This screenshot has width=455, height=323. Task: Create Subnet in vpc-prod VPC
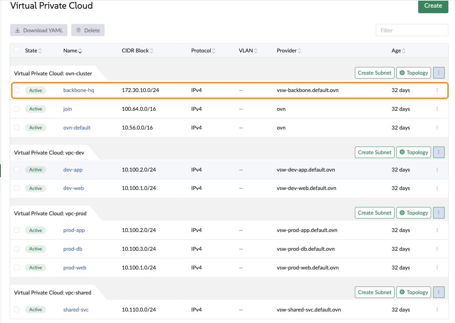coord(375,213)
